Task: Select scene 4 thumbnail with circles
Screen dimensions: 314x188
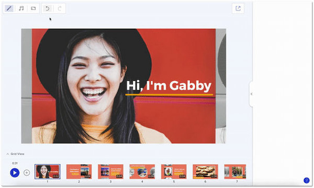Action: [x=142, y=171]
